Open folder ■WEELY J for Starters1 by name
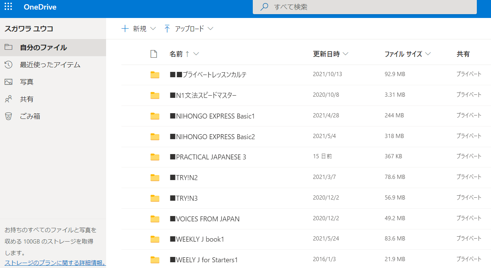This screenshot has height=268, width=491. (x=204, y=260)
